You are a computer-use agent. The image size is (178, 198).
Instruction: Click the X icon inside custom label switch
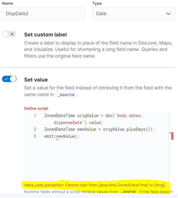pyautogui.click(x=12, y=34)
